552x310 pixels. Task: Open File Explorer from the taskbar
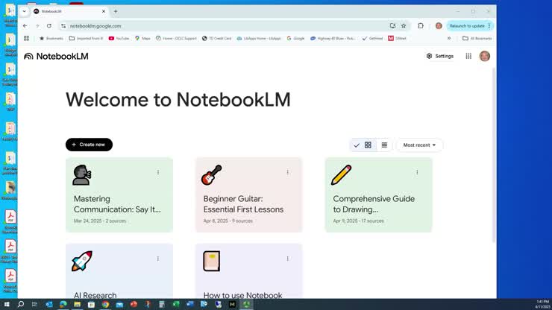(77, 304)
